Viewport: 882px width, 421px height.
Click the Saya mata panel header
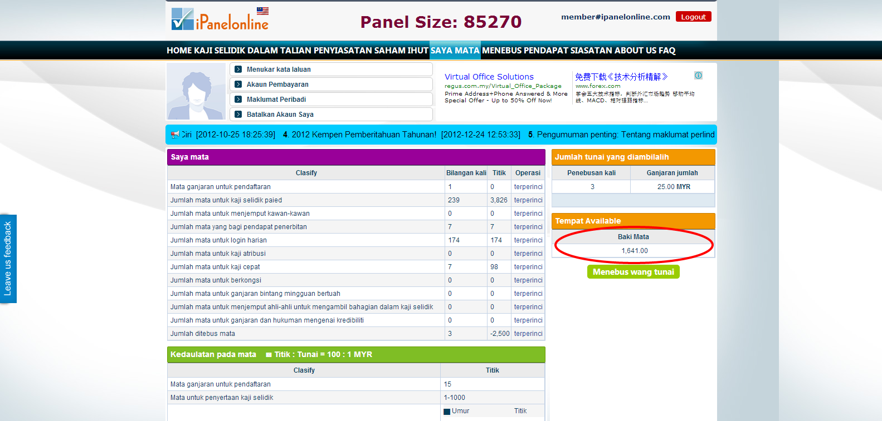click(x=356, y=157)
